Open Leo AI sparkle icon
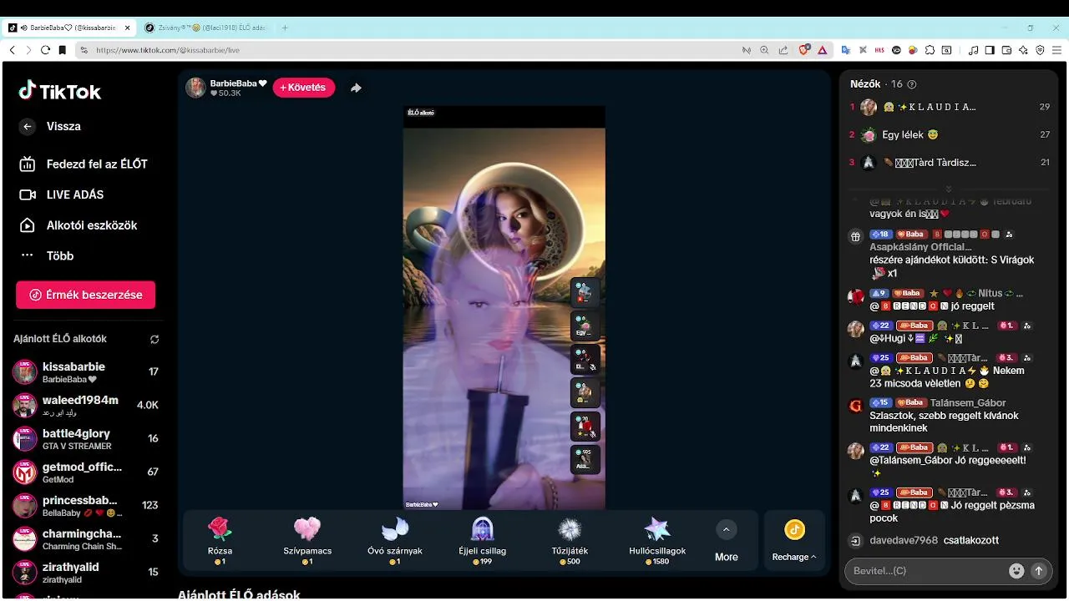 [x=1023, y=50]
